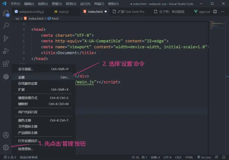Open the more actions ellipsis in editor
Viewport: 229px width, 160px height.
(222, 11)
